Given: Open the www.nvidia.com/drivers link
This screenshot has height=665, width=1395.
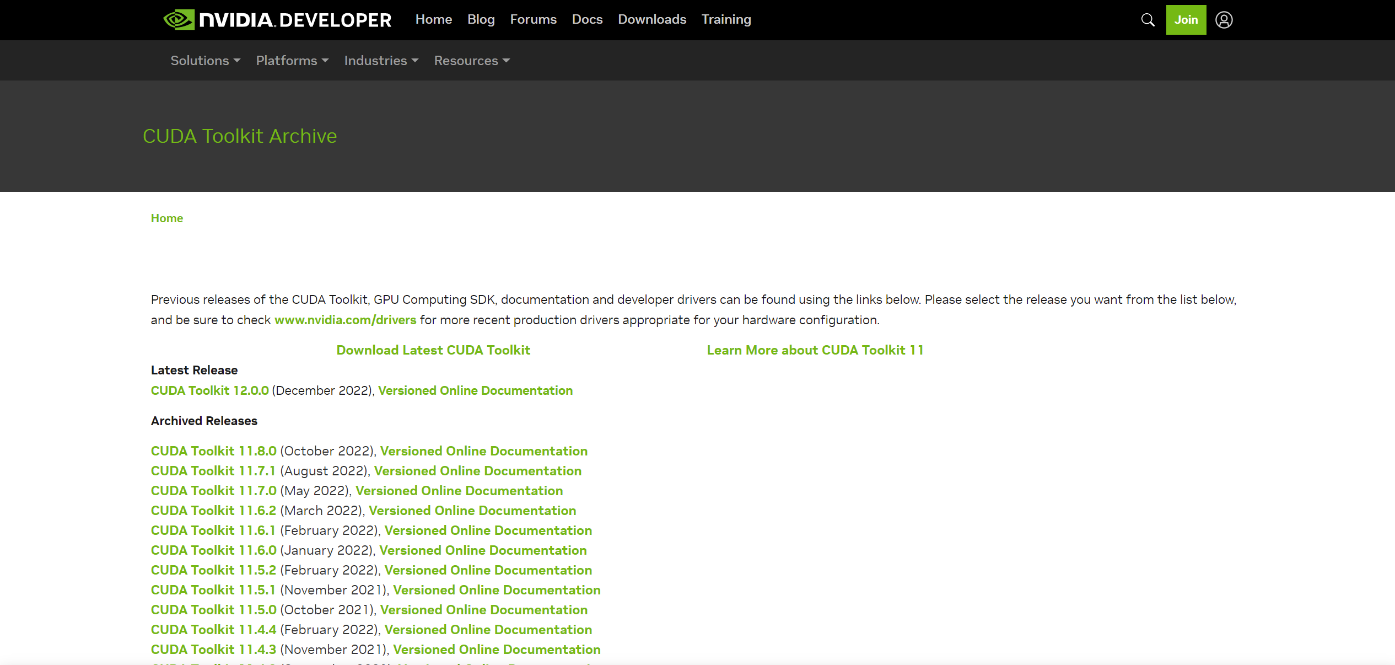Looking at the screenshot, I should [x=346, y=320].
